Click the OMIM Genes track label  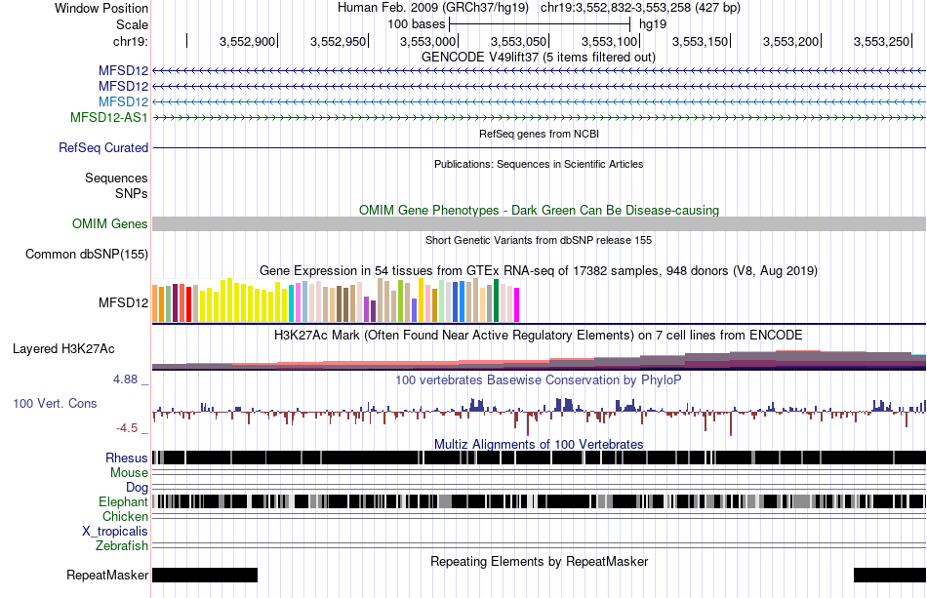tap(110, 224)
